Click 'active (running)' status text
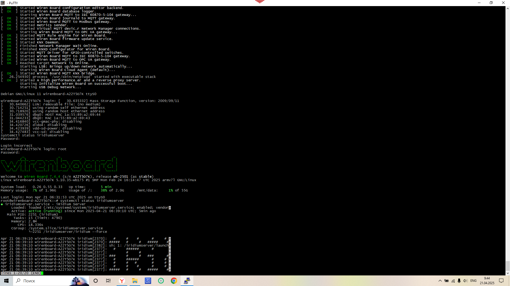The height and width of the screenshot is (286, 510). pos(45,211)
